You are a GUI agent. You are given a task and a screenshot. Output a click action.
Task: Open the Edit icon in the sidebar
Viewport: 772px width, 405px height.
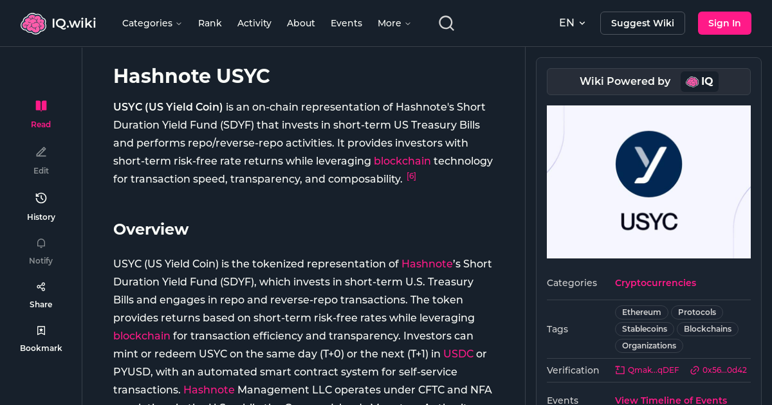coord(41,159)
